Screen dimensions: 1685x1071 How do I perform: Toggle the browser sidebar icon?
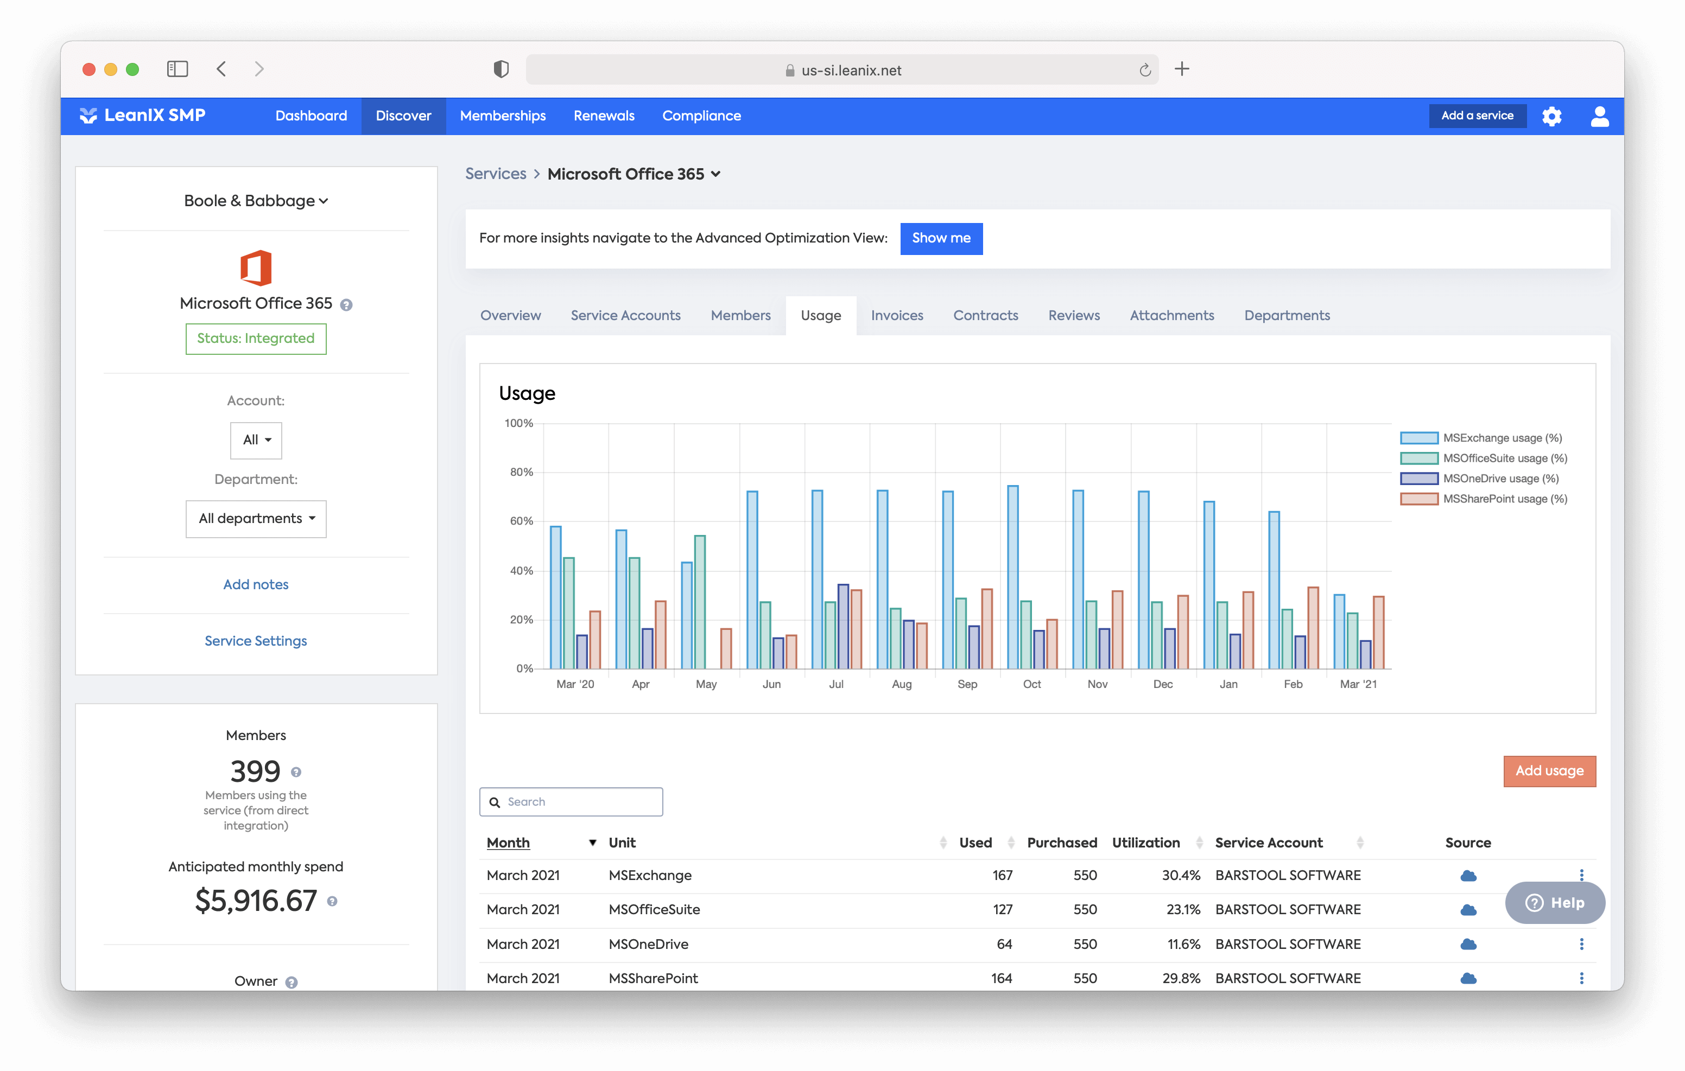(178, 68)
